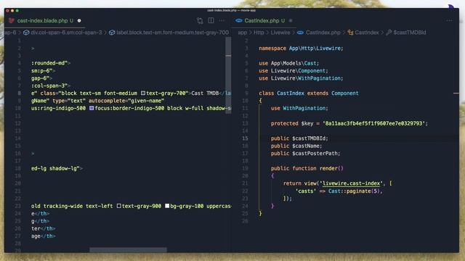Click the cube icon before label.block breadcrumb
Image resolution: width=465 pixels, height=261 pixels.
tap(112, 33)
